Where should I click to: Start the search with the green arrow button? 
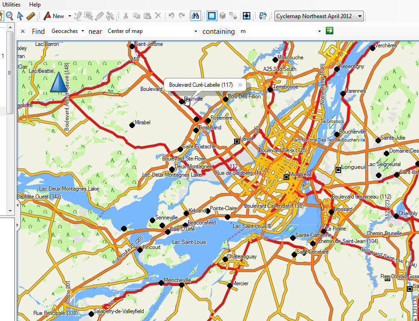point(330,31)
